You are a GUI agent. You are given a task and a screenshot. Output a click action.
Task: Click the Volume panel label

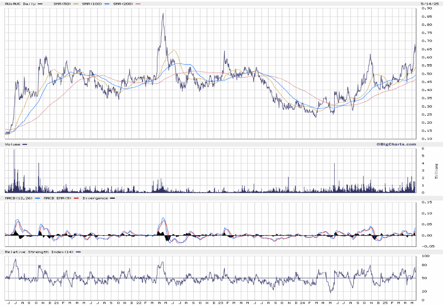coord(13,144)
